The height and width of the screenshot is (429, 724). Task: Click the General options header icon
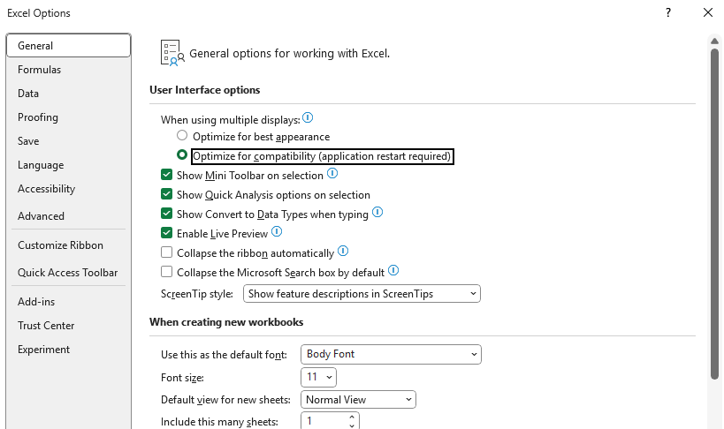[x=172, y=53]
